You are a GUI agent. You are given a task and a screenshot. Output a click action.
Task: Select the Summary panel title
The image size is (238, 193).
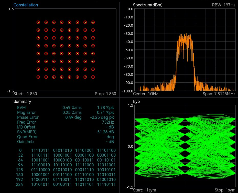coord(22,101)
